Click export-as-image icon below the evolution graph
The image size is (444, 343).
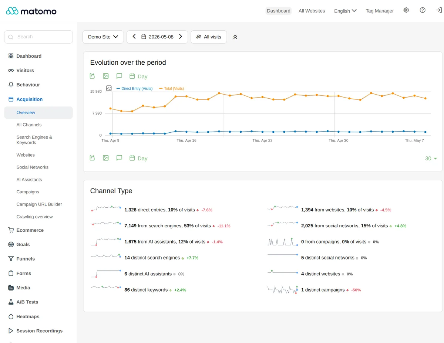(106, 158)
